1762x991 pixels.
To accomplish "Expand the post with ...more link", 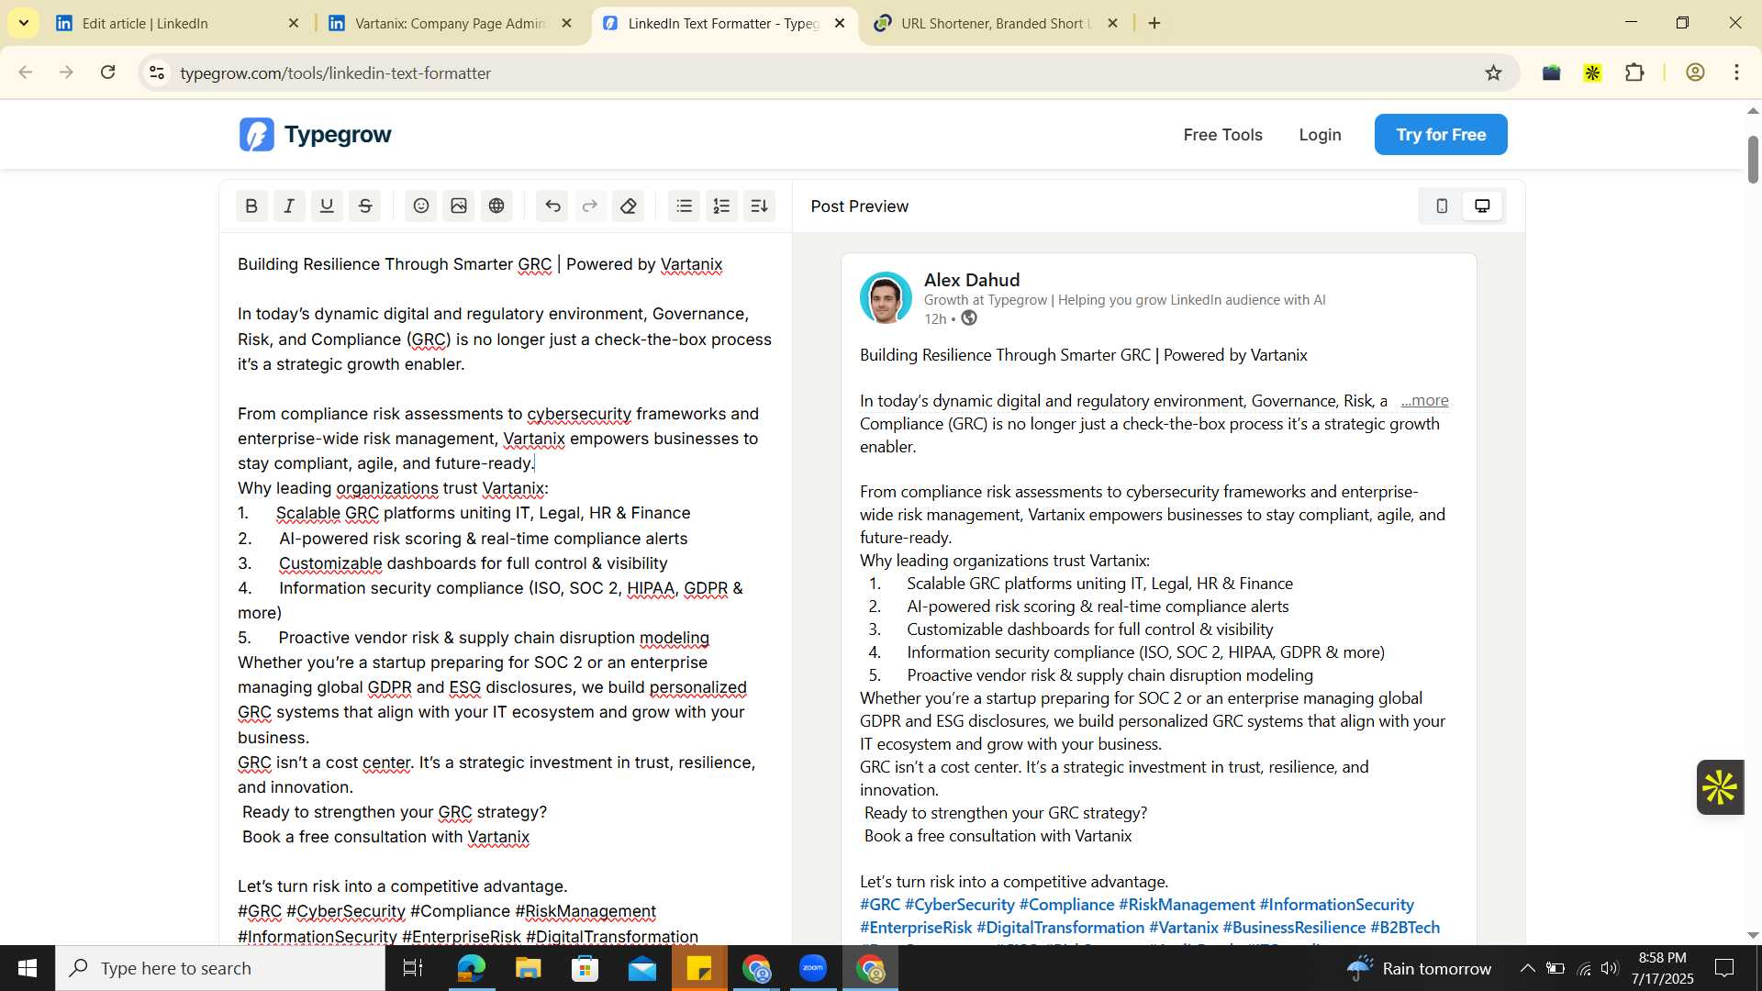I will [1424, 401].
